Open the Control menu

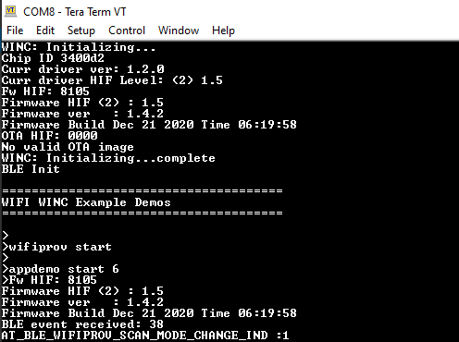[127, 31]
